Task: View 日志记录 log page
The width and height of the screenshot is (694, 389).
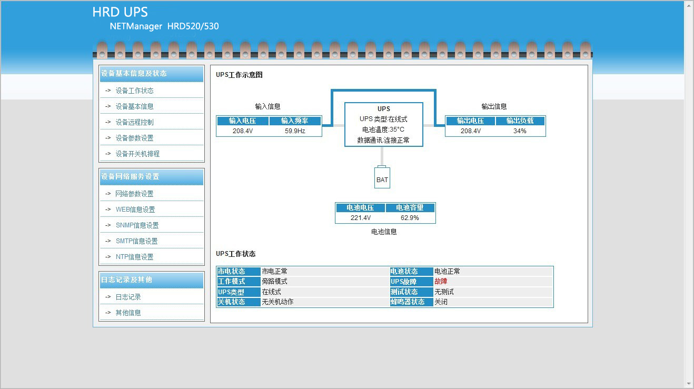Action: 128,297
